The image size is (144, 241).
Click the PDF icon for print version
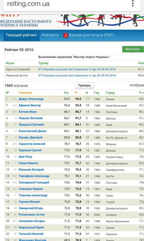tap(65, 35)
